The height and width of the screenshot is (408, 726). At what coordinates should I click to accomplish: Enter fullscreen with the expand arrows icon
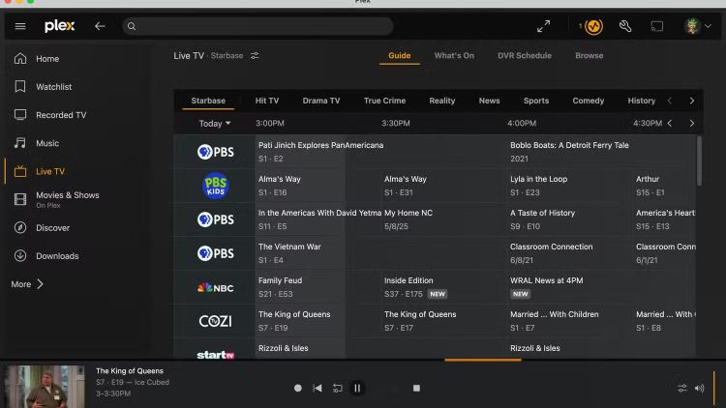click(543, 26)
